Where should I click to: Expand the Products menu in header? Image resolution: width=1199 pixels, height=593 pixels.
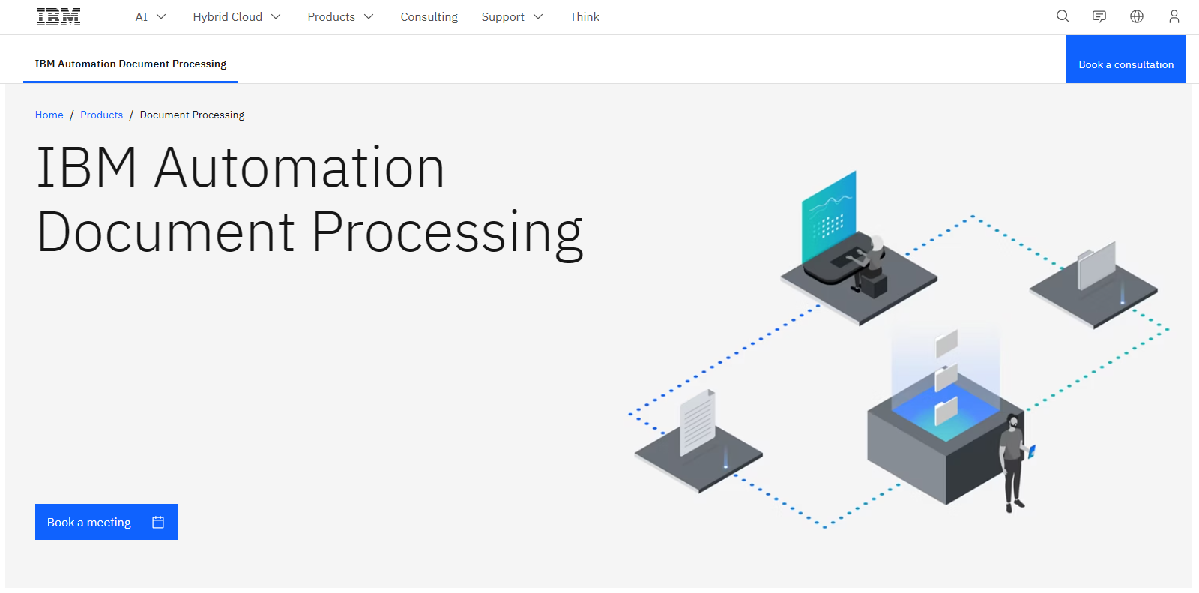[340, 16]
